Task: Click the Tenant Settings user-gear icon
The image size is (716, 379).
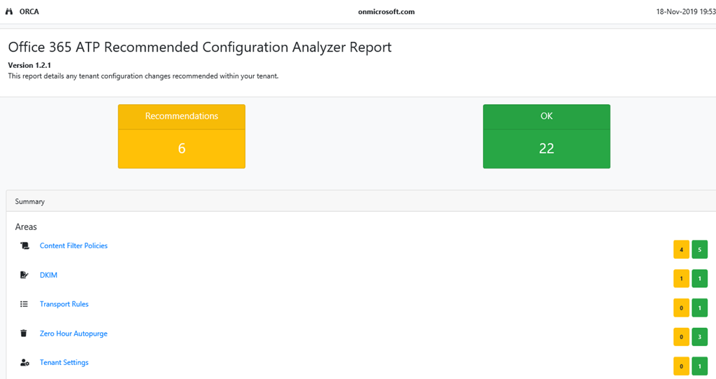Action: [x=24, y=363]
